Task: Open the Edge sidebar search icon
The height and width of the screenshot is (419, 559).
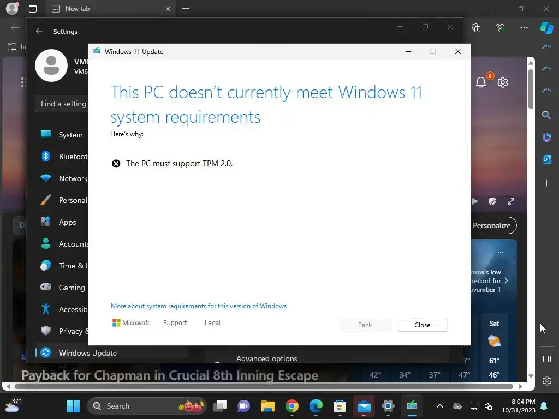Action: 546,115
